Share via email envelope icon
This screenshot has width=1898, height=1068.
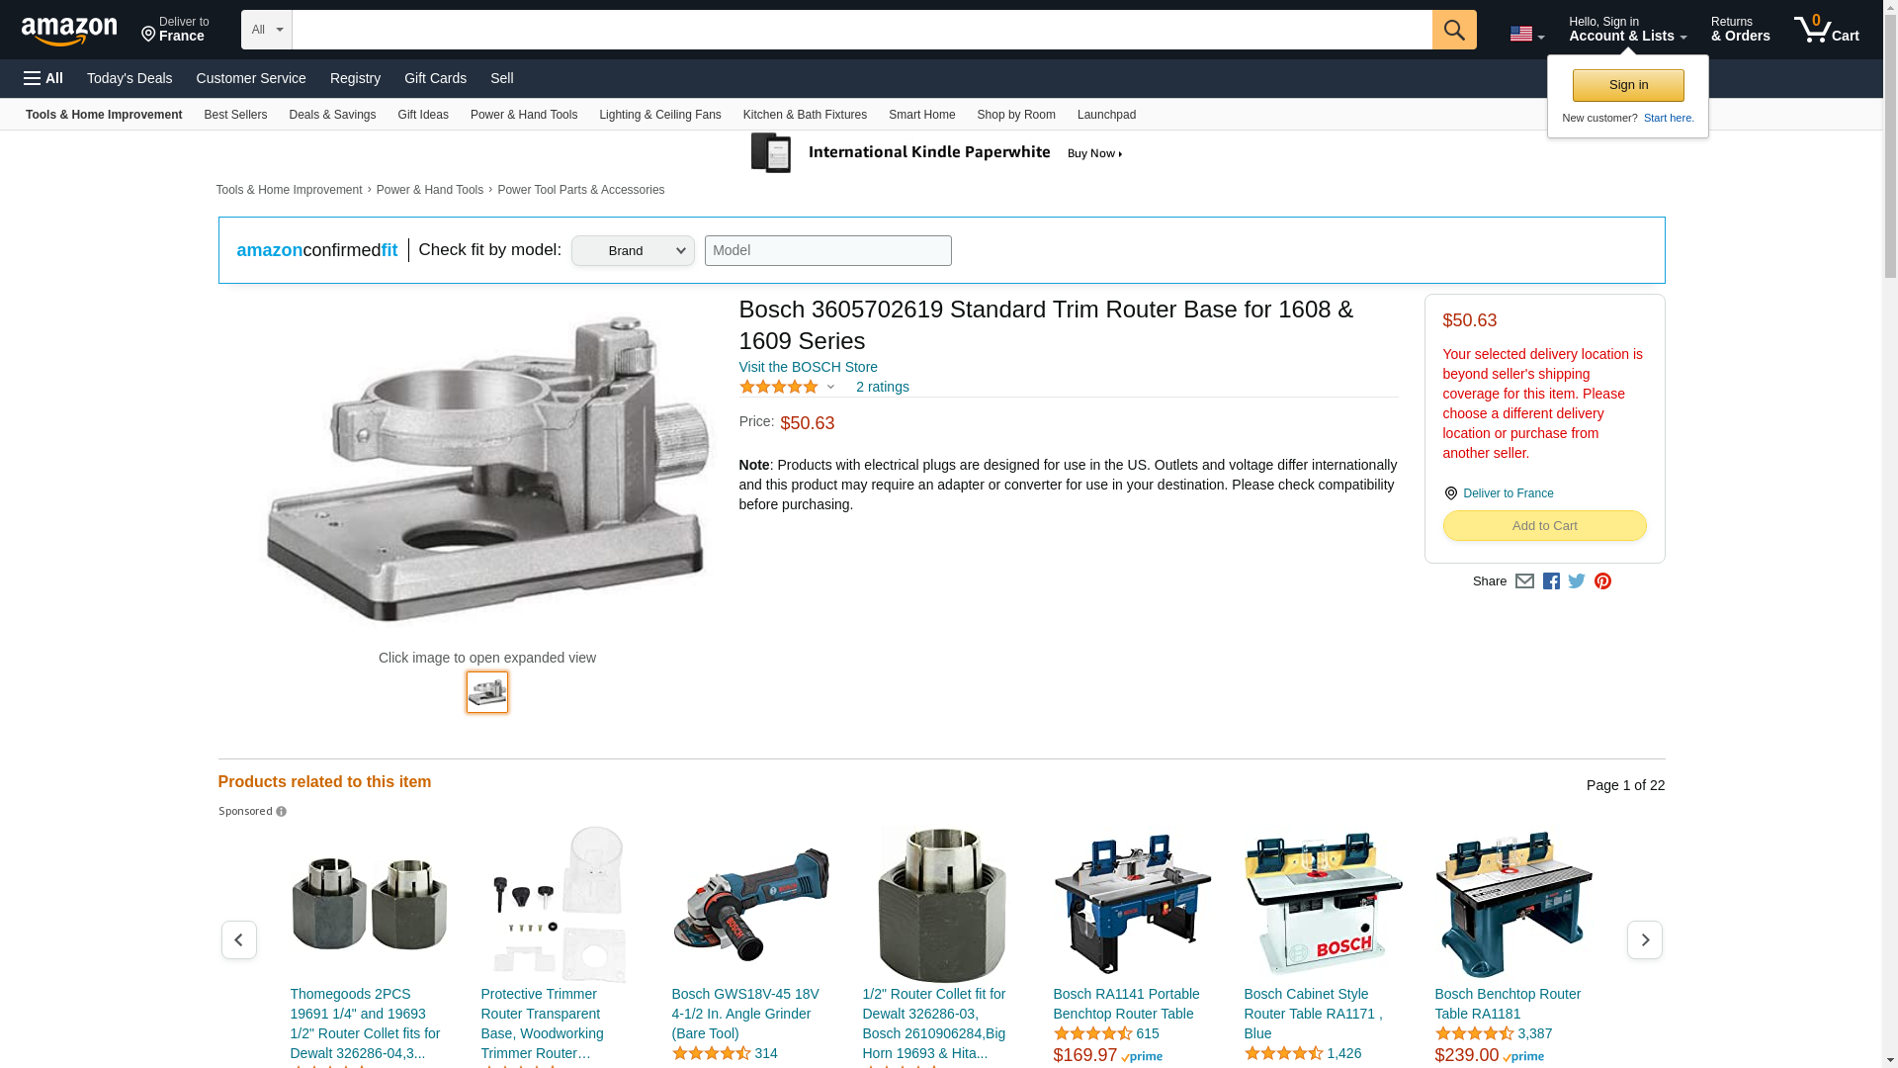(1524, 581)
